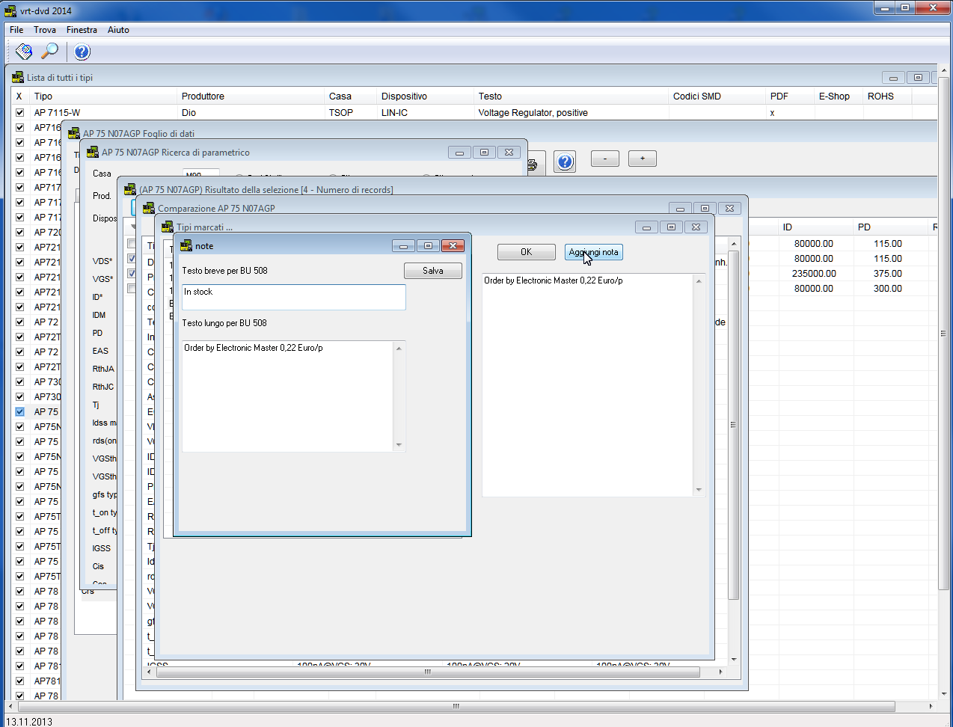
Task: Close the note dialog with red X
Action: (x=453, y=246)
